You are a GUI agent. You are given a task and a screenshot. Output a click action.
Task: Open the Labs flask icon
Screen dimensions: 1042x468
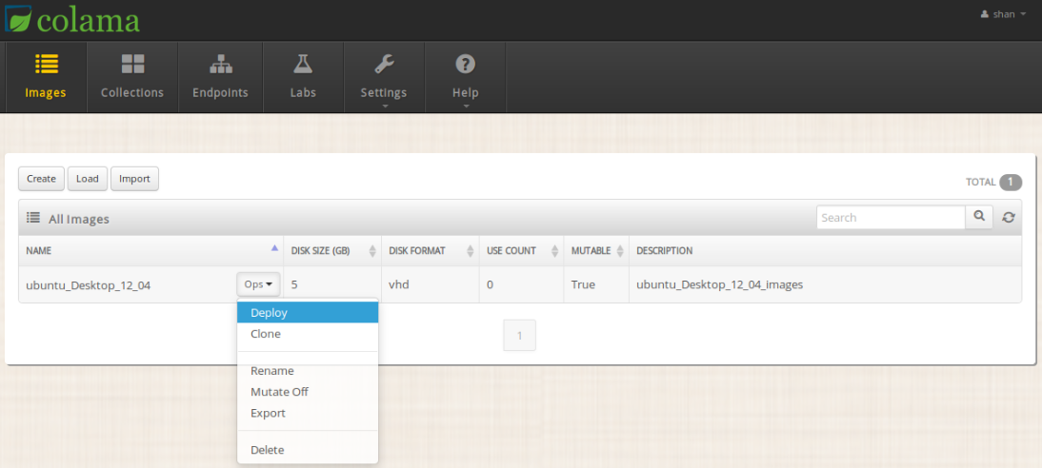click(303, 64)
